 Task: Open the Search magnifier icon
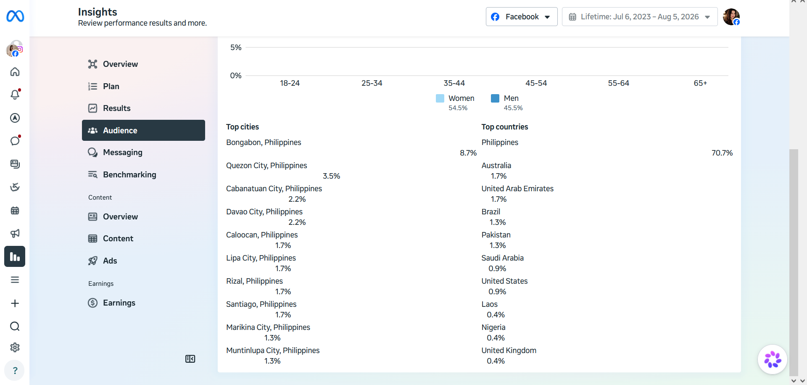tap(15, 327)
